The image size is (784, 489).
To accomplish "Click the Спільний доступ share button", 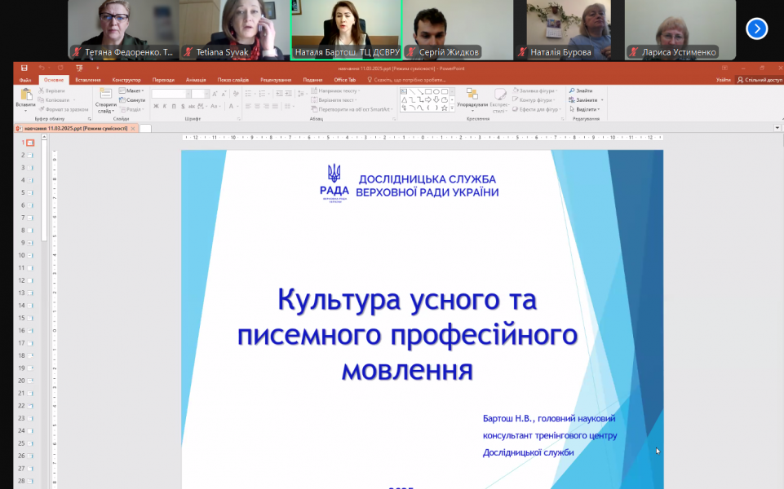I will (x=759, y=80).
